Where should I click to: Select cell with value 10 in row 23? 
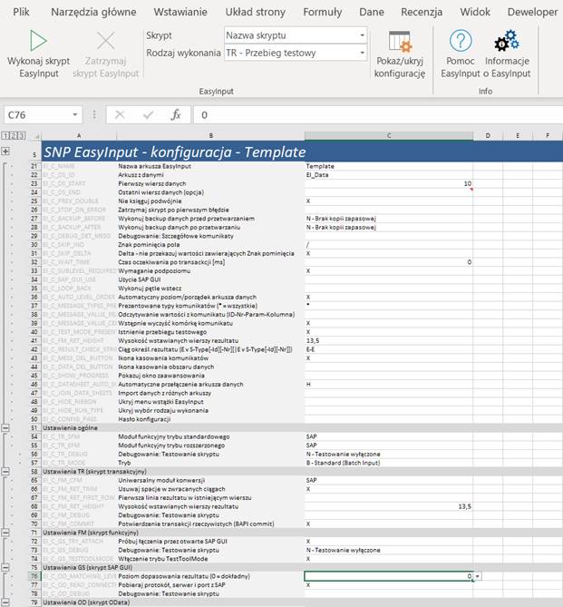[x=389, y=183]
